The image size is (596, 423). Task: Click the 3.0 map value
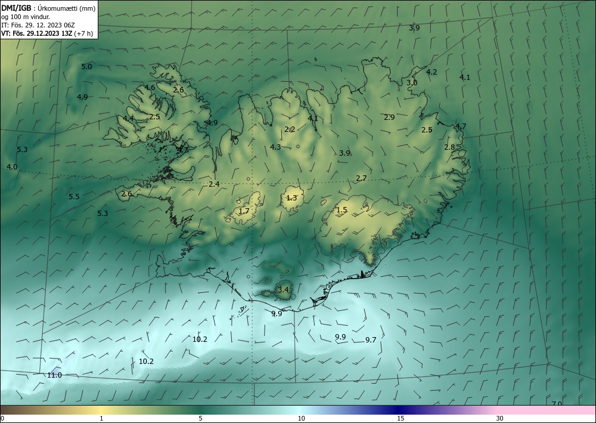(x=412, y=82)
